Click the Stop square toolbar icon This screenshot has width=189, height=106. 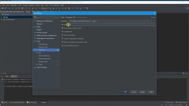click(x=66, y=9)
